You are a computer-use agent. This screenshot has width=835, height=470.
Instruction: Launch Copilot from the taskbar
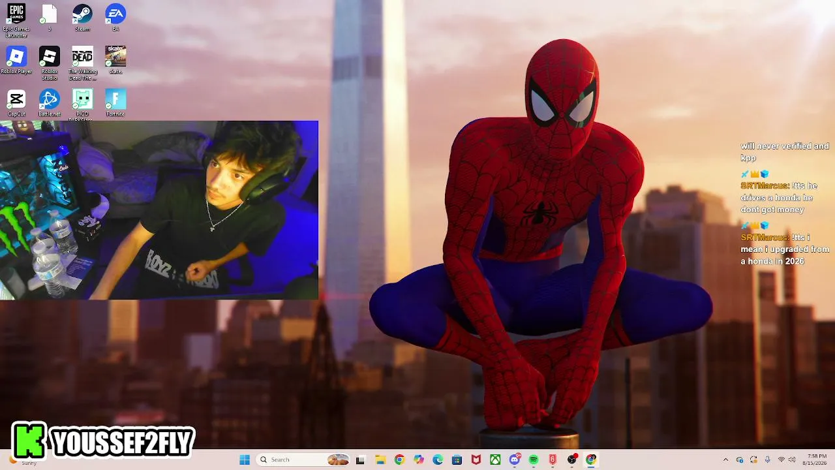(418, 460)
